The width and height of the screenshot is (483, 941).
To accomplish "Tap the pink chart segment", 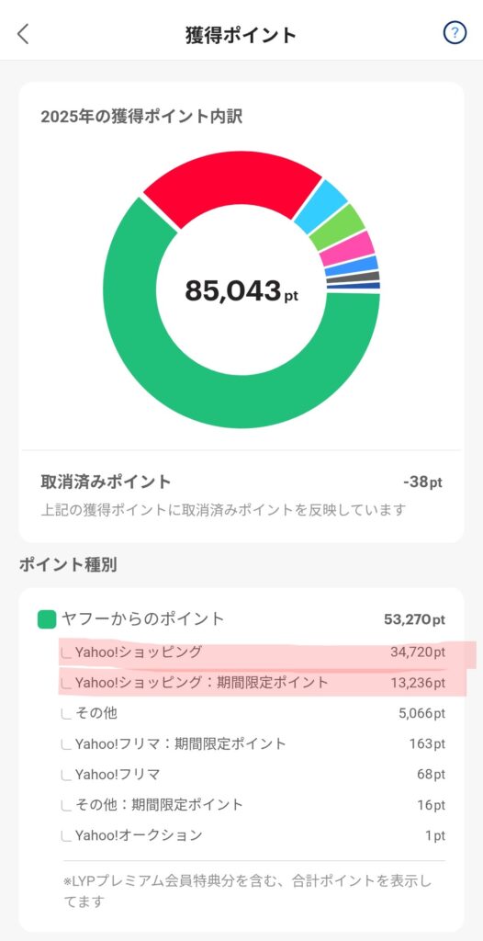I will tap(347, 248).
